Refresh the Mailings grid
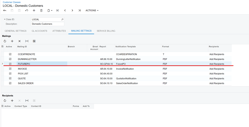249x127 pixels. coord(5,41)
